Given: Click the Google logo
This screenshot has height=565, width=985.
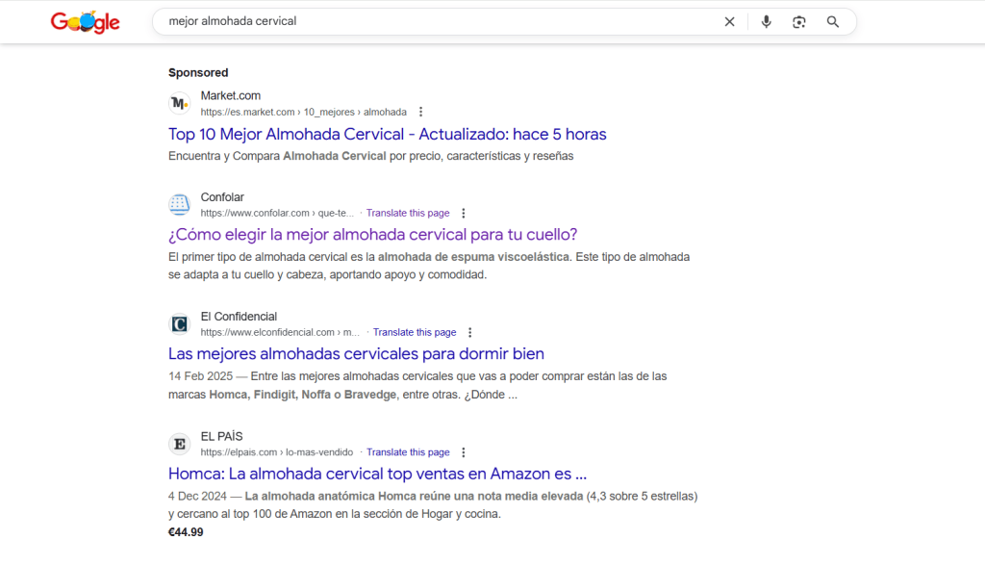Looking at the screenshot, I should tap(86, 22).
